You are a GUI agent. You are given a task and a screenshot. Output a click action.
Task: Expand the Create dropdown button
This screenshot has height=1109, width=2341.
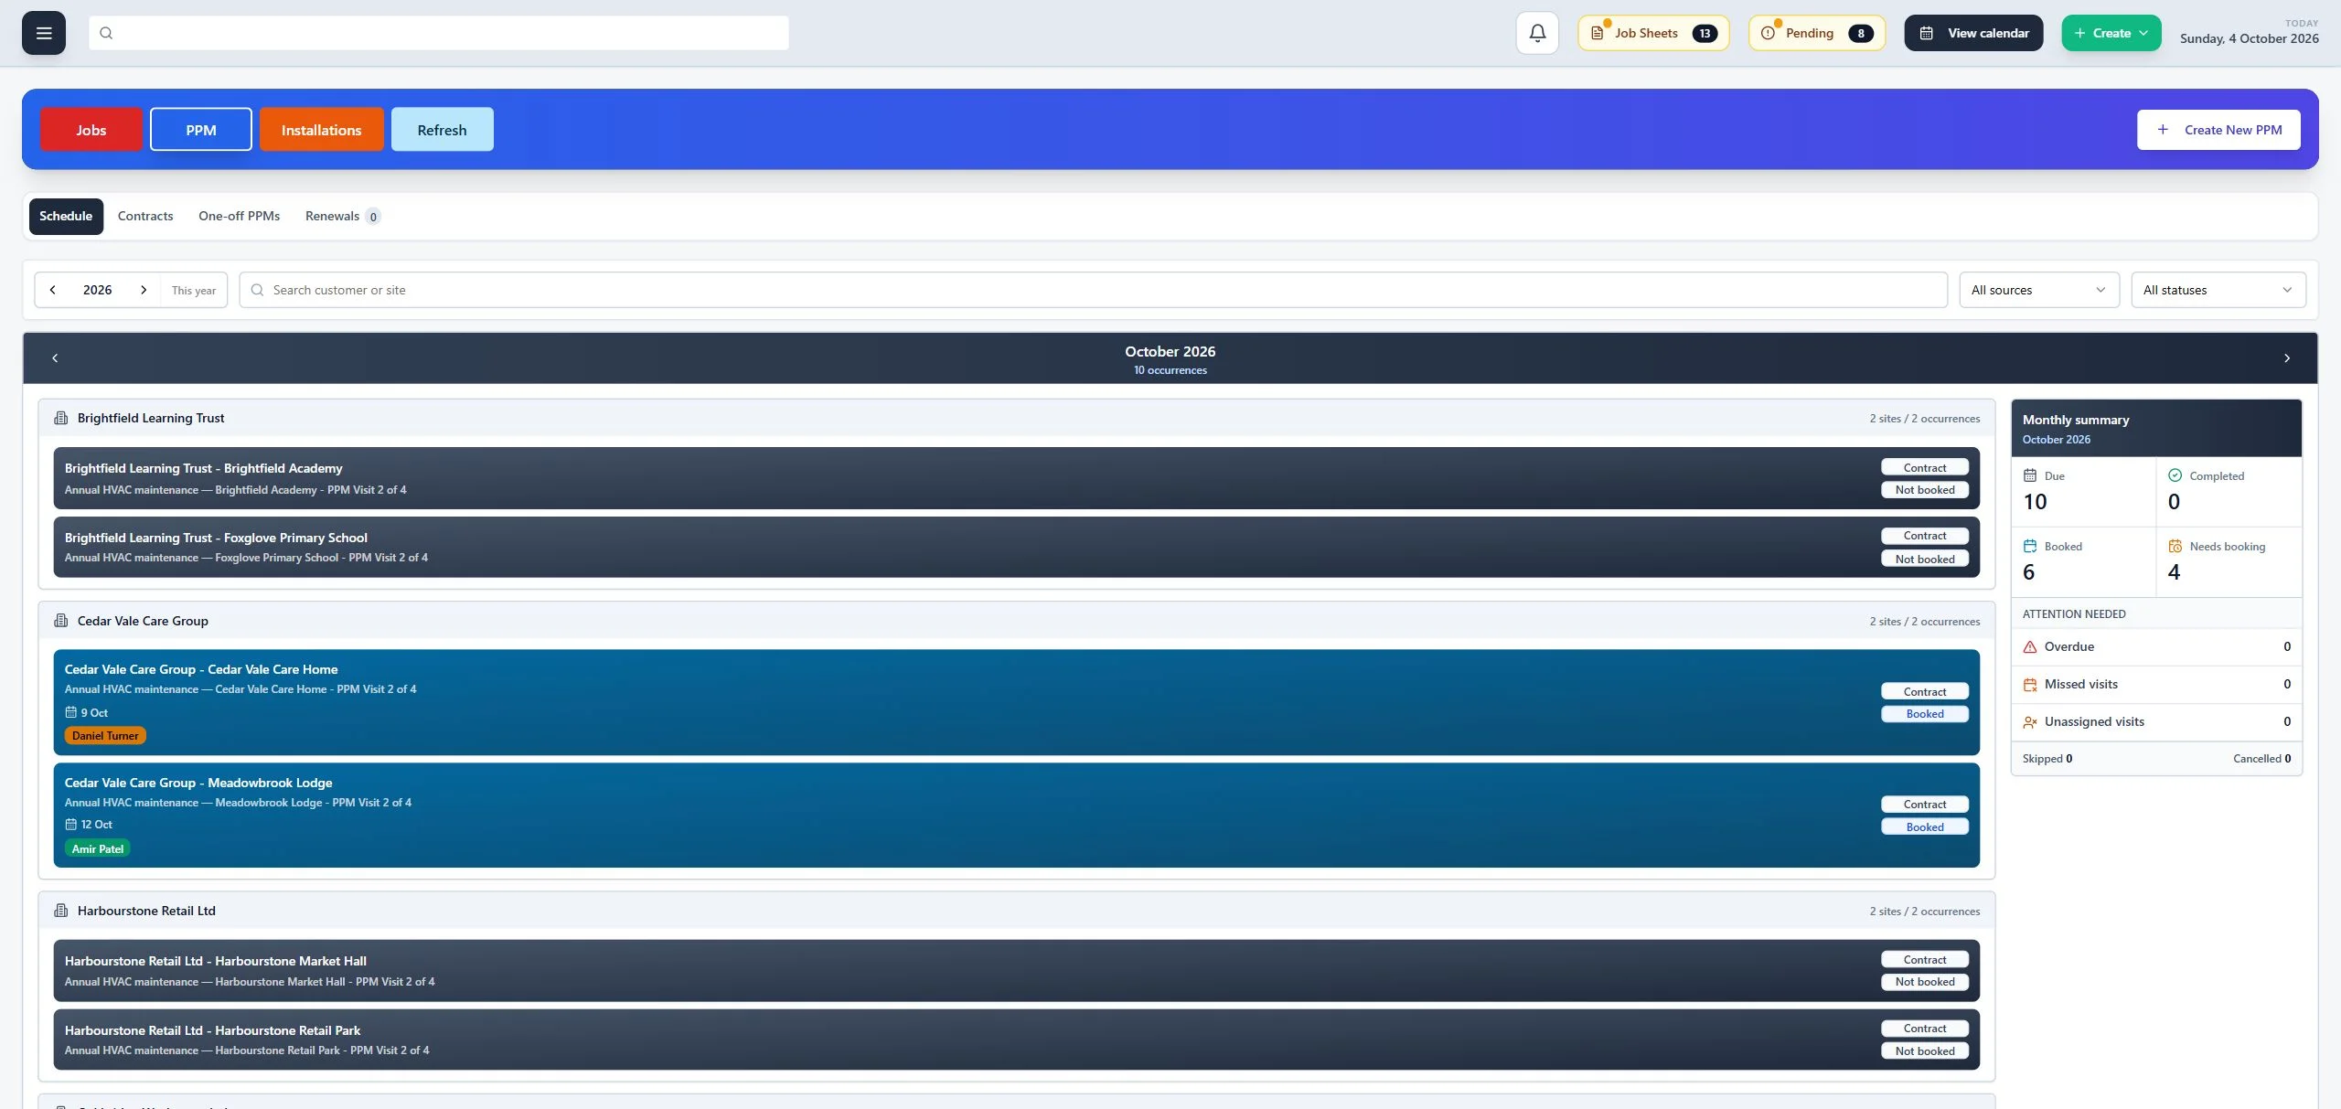click(2111, 33)
